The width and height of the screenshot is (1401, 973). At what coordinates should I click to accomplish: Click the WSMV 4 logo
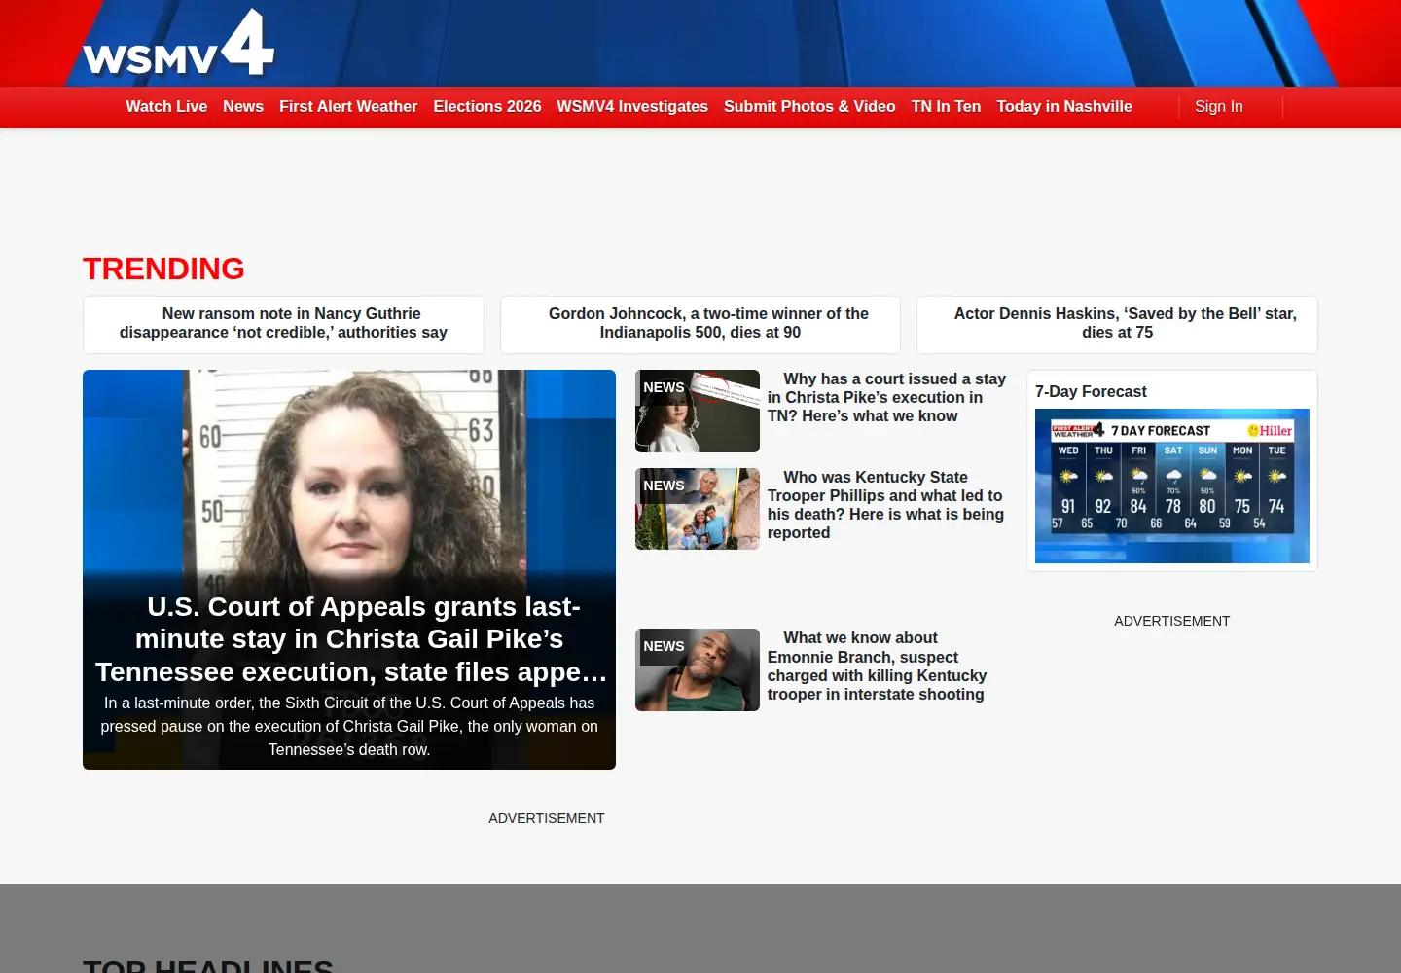(179, 43)
